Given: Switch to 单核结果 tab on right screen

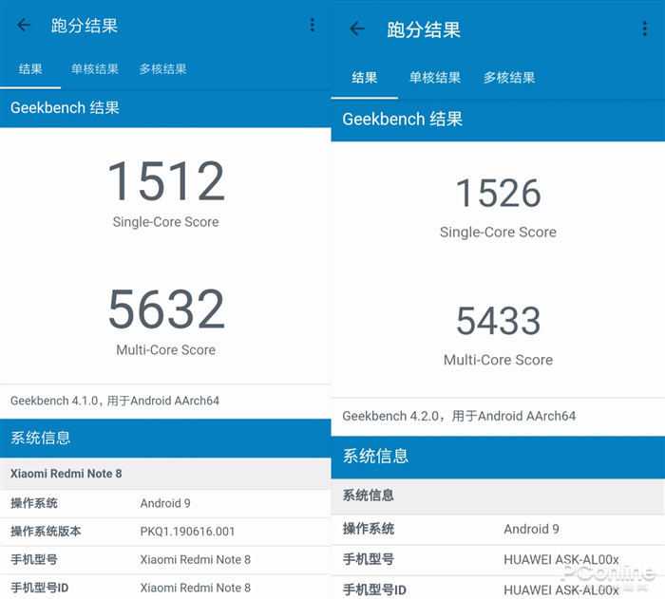Looking at the screenshot, I should 435,78.
